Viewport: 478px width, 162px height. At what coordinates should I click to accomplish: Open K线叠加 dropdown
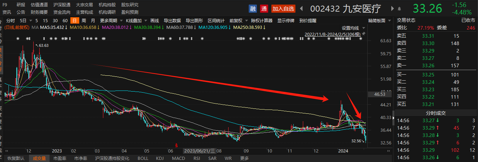click(x=136, y=20)
